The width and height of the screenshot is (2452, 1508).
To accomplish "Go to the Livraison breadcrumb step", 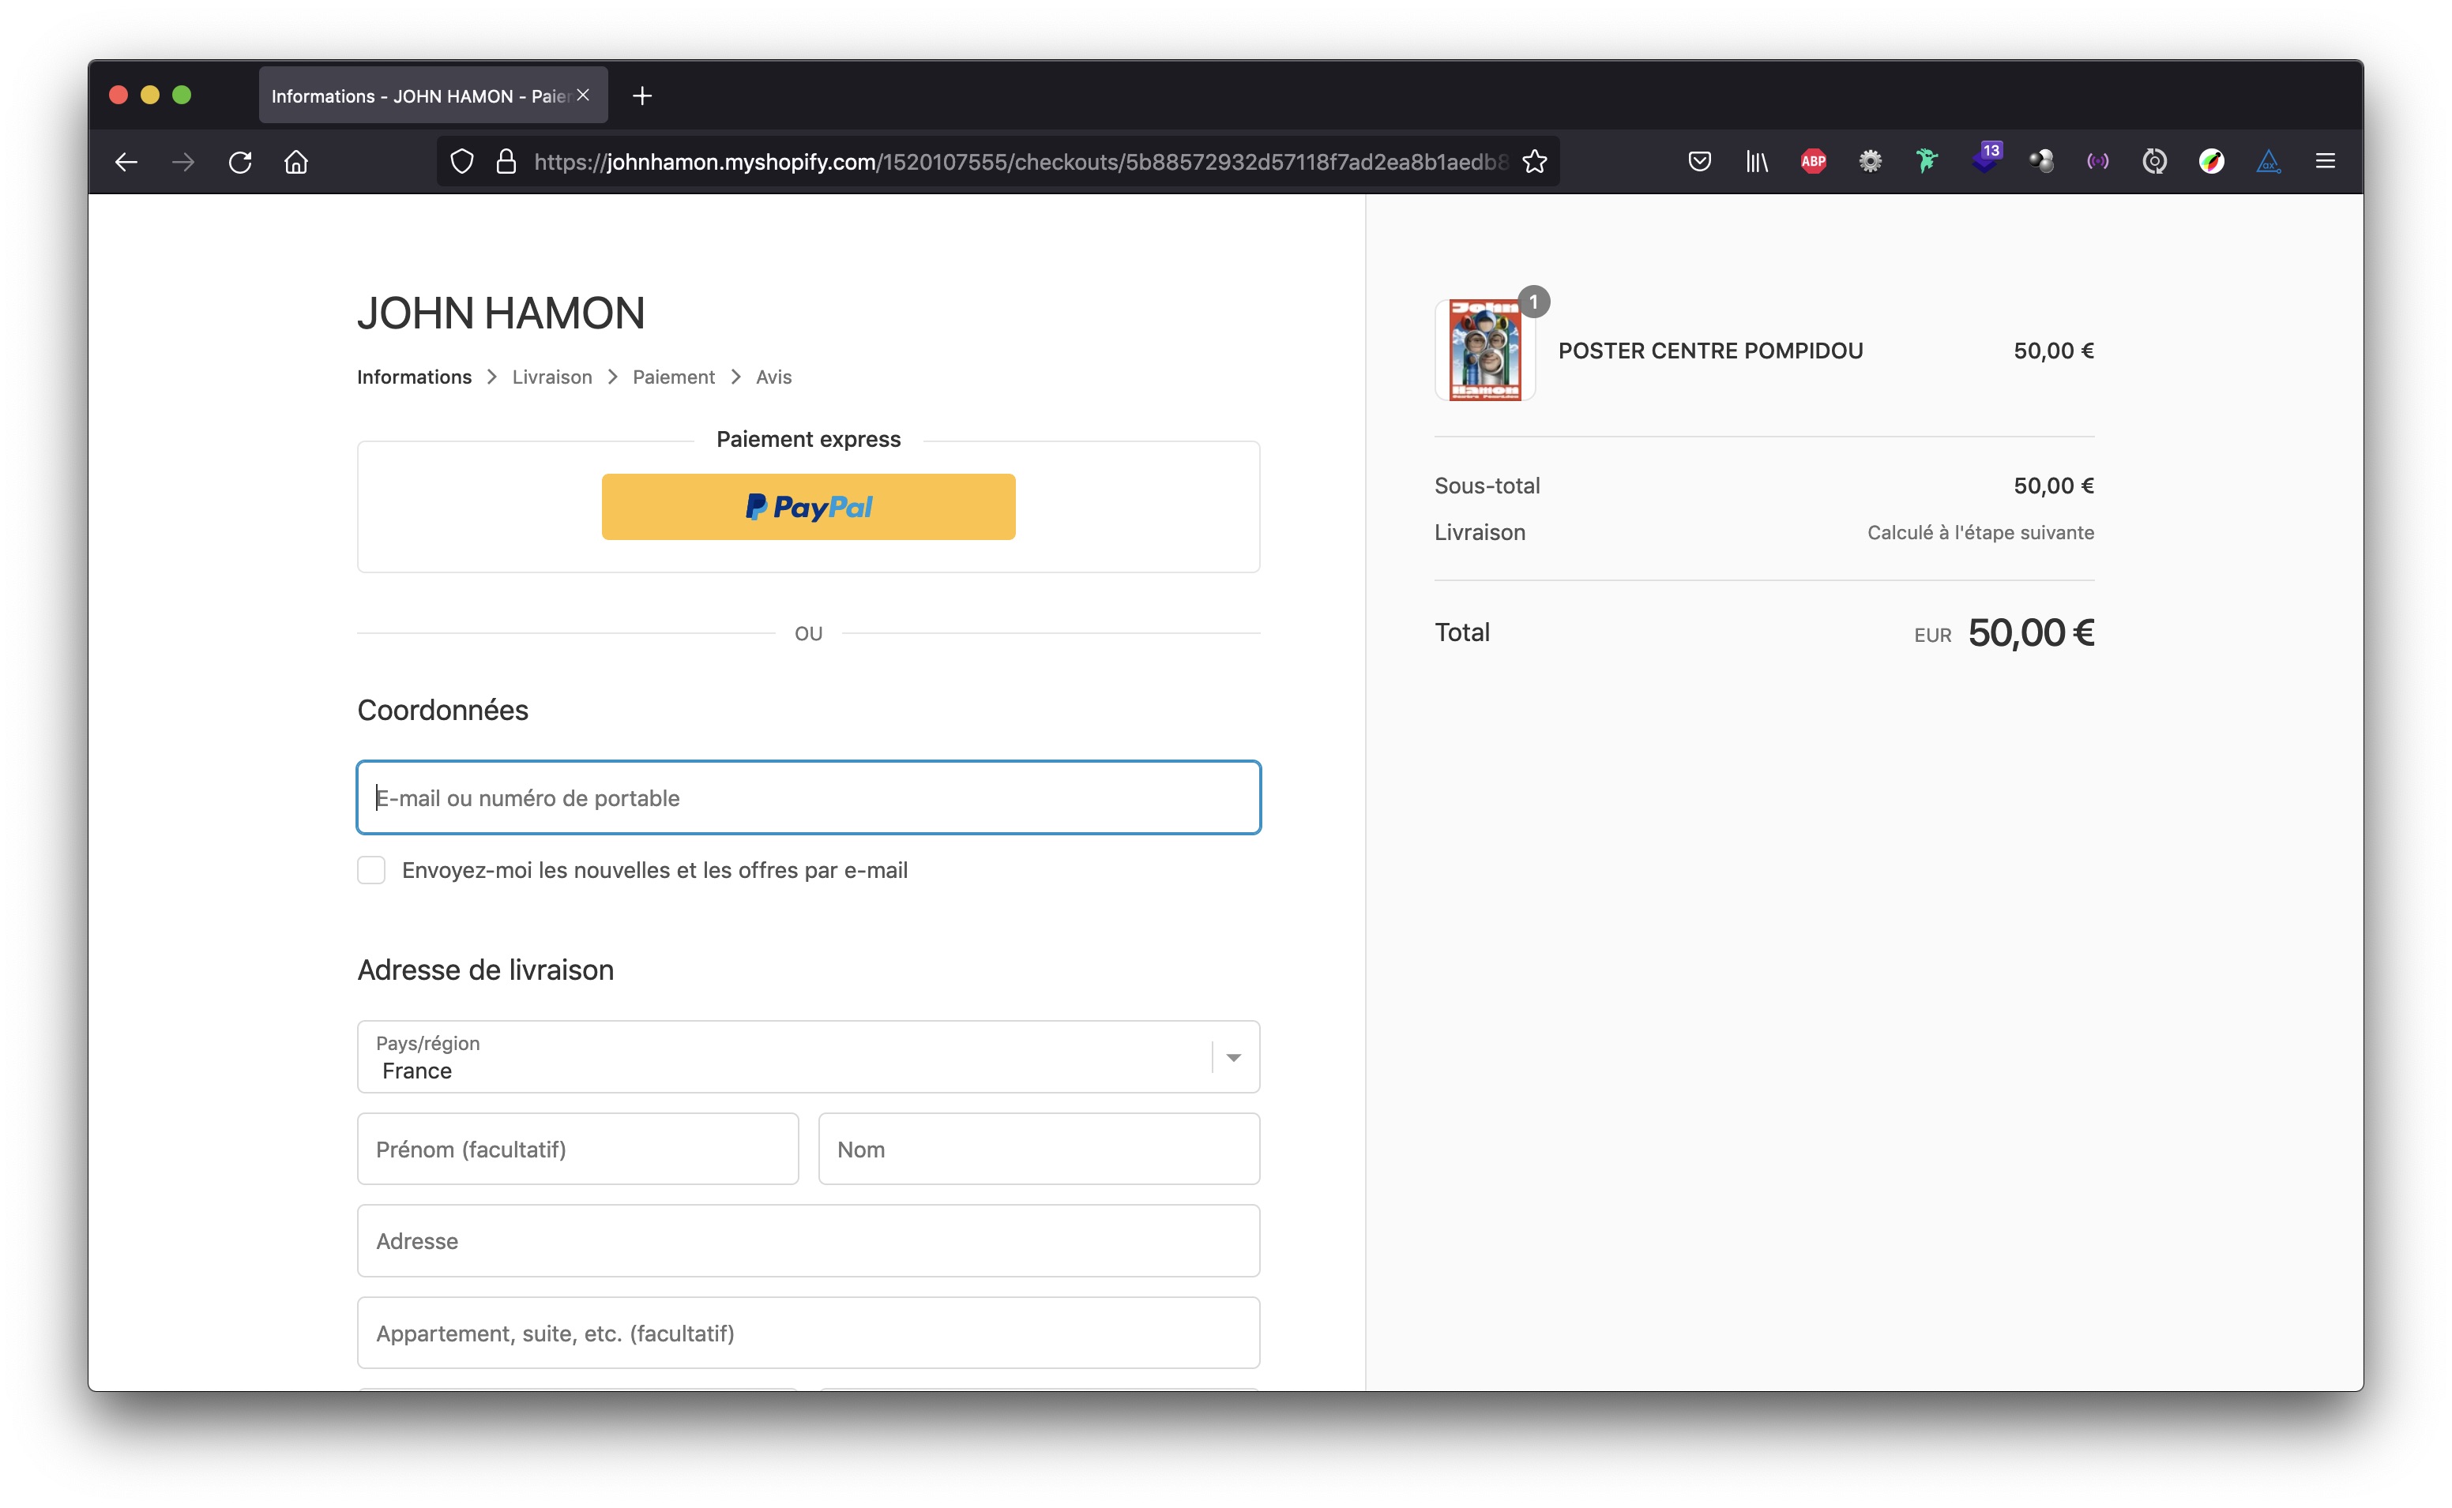I will (551, 377).
